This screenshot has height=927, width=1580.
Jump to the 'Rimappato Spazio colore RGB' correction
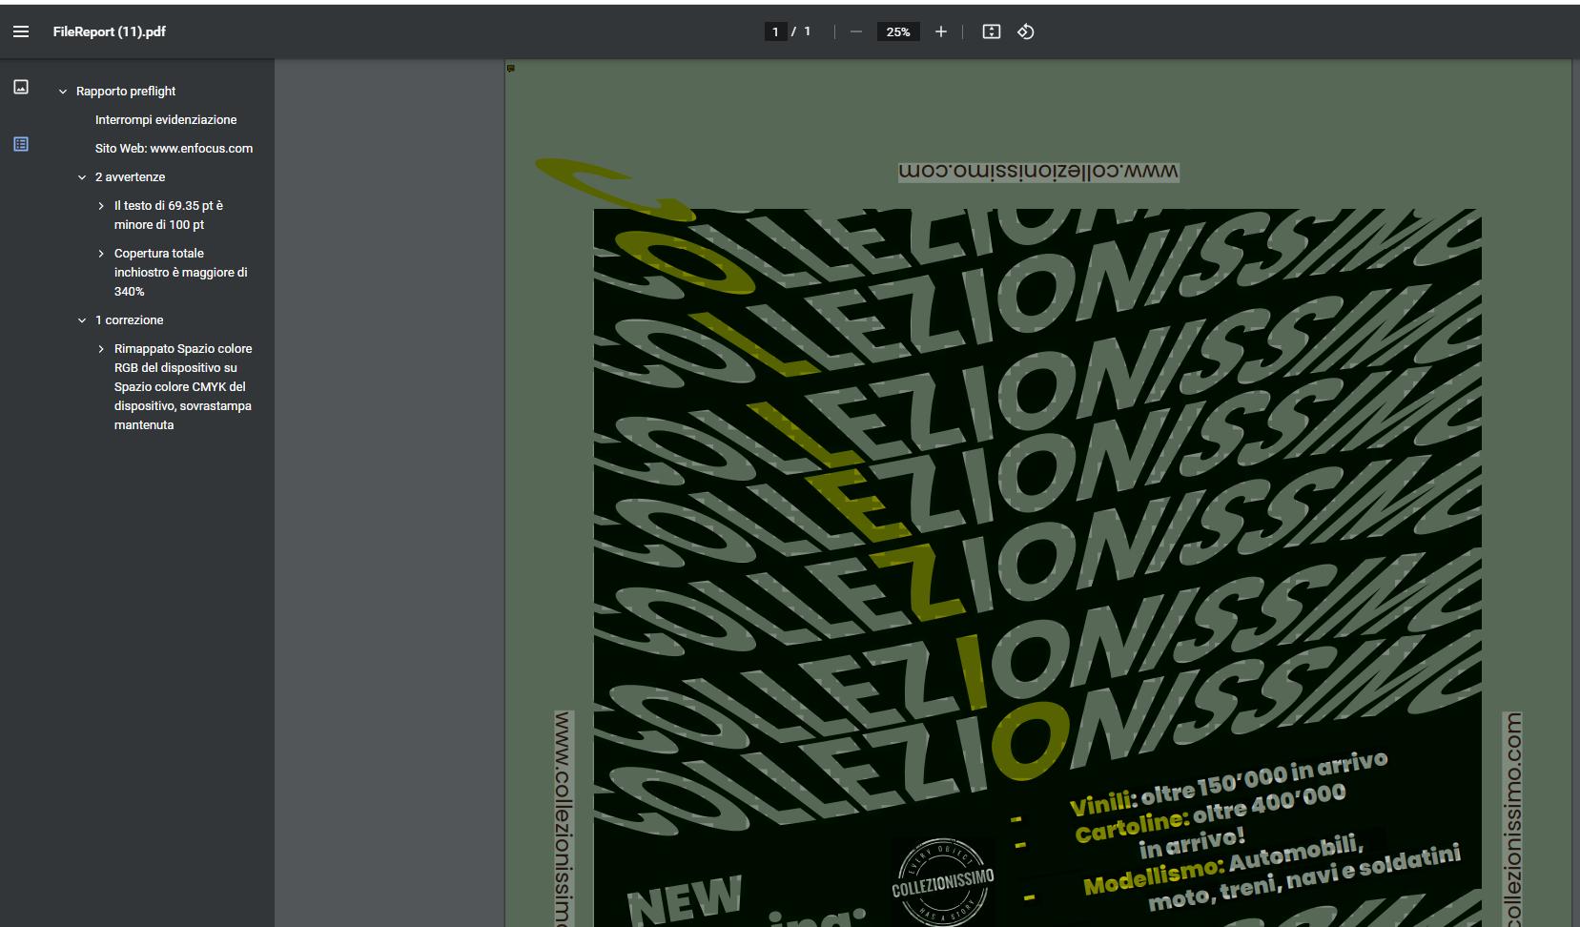183,387
